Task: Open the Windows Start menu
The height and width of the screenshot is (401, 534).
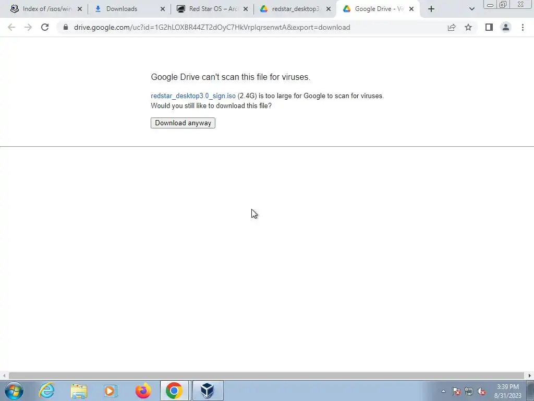Action: tap(14, 391)
